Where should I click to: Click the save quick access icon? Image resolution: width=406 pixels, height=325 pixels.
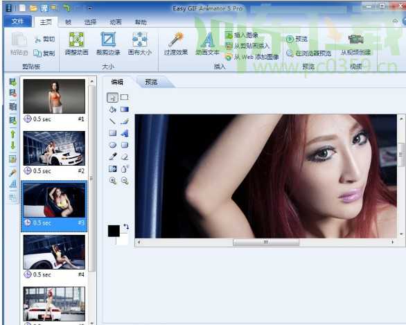point(44,8)
